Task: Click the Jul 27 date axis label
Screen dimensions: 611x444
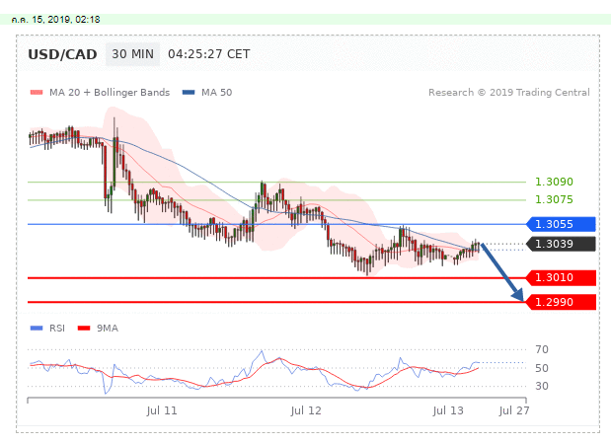Action: pos(514,410)
